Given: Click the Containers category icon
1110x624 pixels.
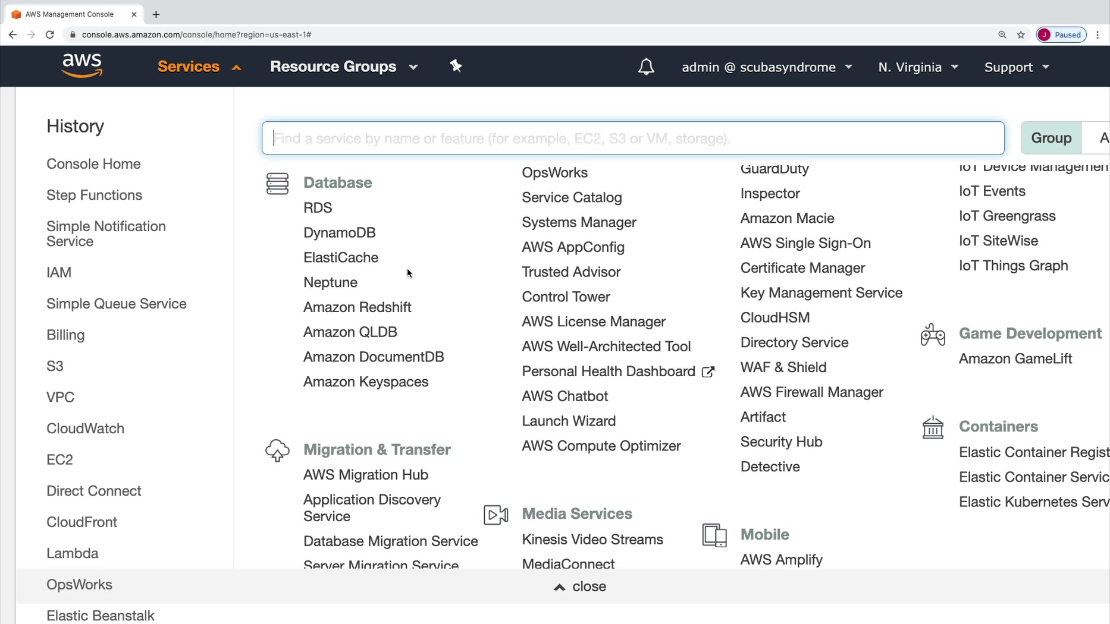Looking at the screenshot, I should tap(933, 427).
